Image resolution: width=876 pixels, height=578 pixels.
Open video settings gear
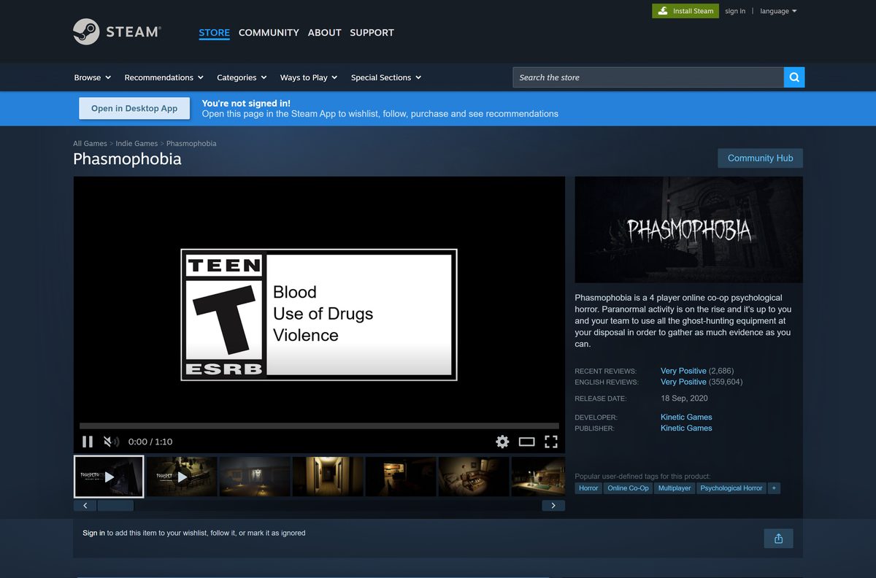click(x=502, y=442)
